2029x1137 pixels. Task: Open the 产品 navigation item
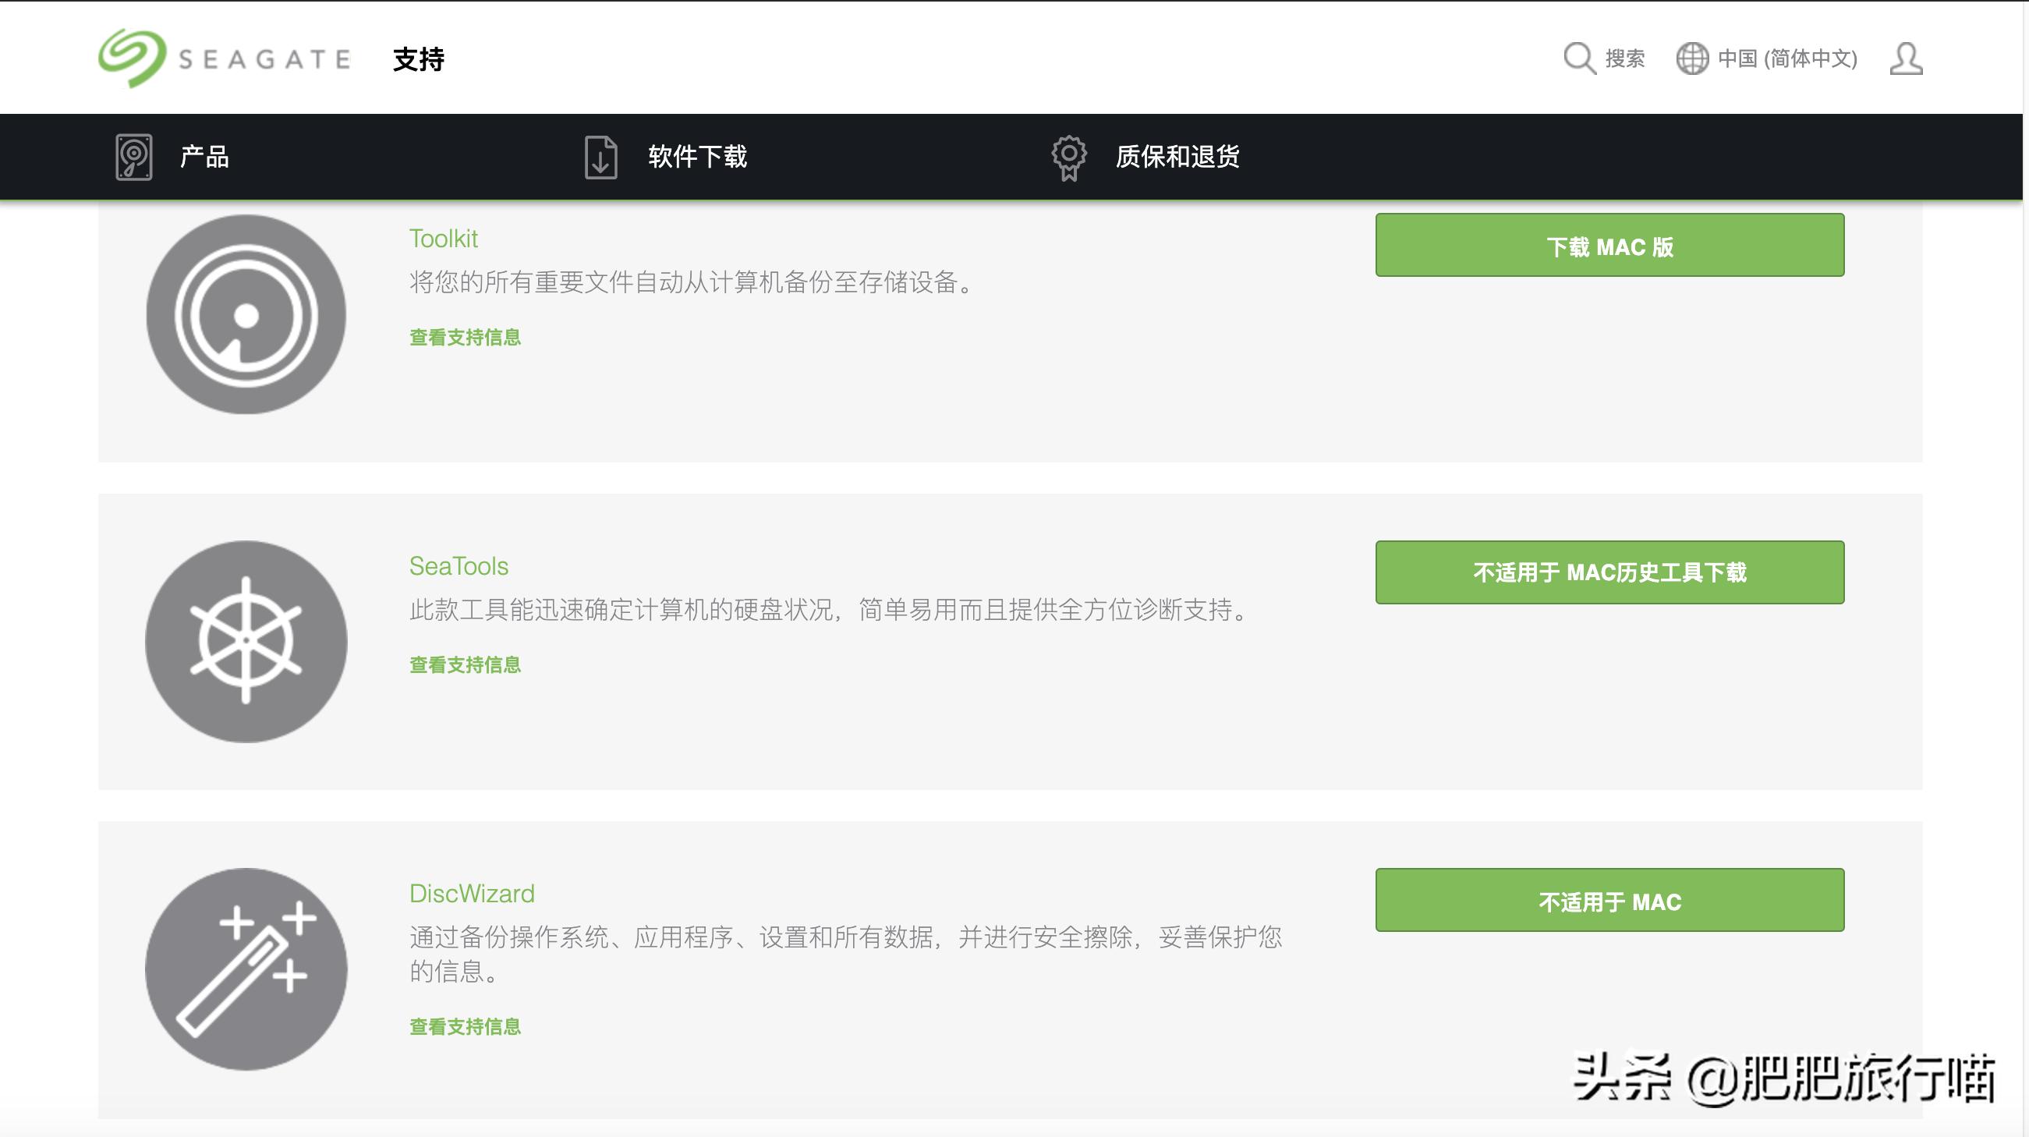point(204,155)
